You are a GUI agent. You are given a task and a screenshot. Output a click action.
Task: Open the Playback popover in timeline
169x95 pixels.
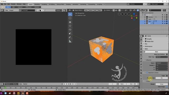(x=8, y=84)
